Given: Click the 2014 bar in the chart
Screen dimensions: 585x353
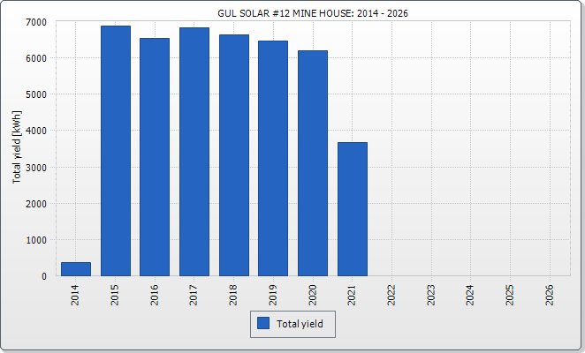Looking at the screenshot, I should click(x=76, y=268).
